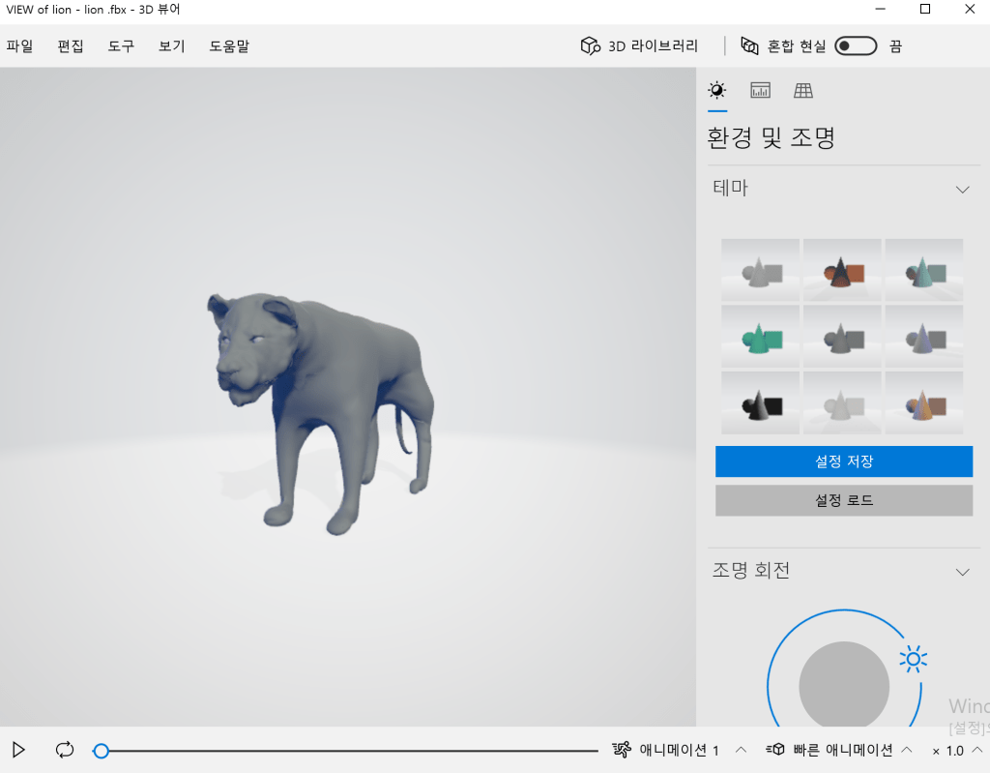Click the 설정 로드 button
Image resolution: width=990 pixels, height=773 pixels.
[843, 500]
